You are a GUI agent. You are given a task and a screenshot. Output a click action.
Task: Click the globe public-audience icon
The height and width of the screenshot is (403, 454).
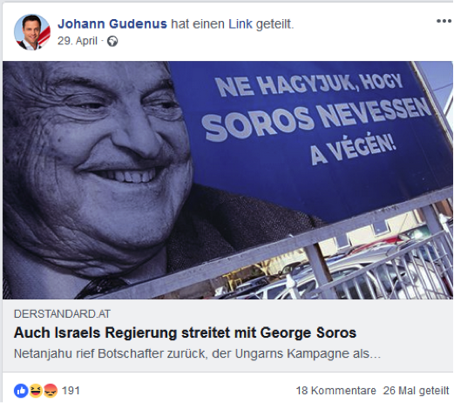click(112, 41)
